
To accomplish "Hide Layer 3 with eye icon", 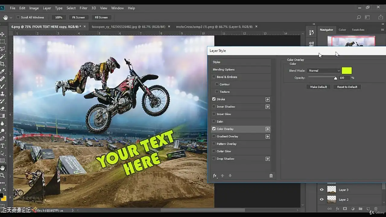I will tap(321, 190).
